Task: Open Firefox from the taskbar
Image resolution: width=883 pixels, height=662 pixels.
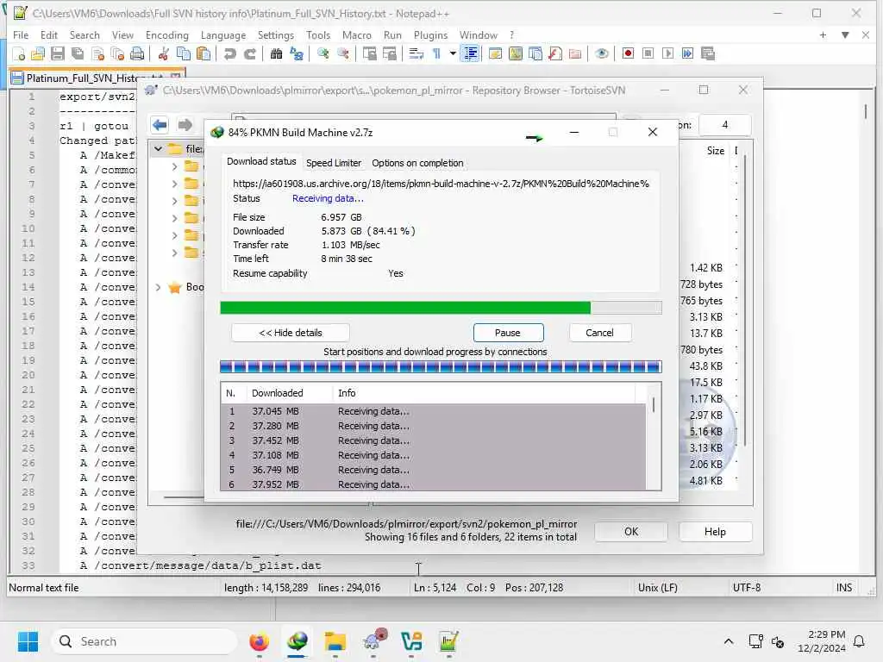Action: [260, 641]
